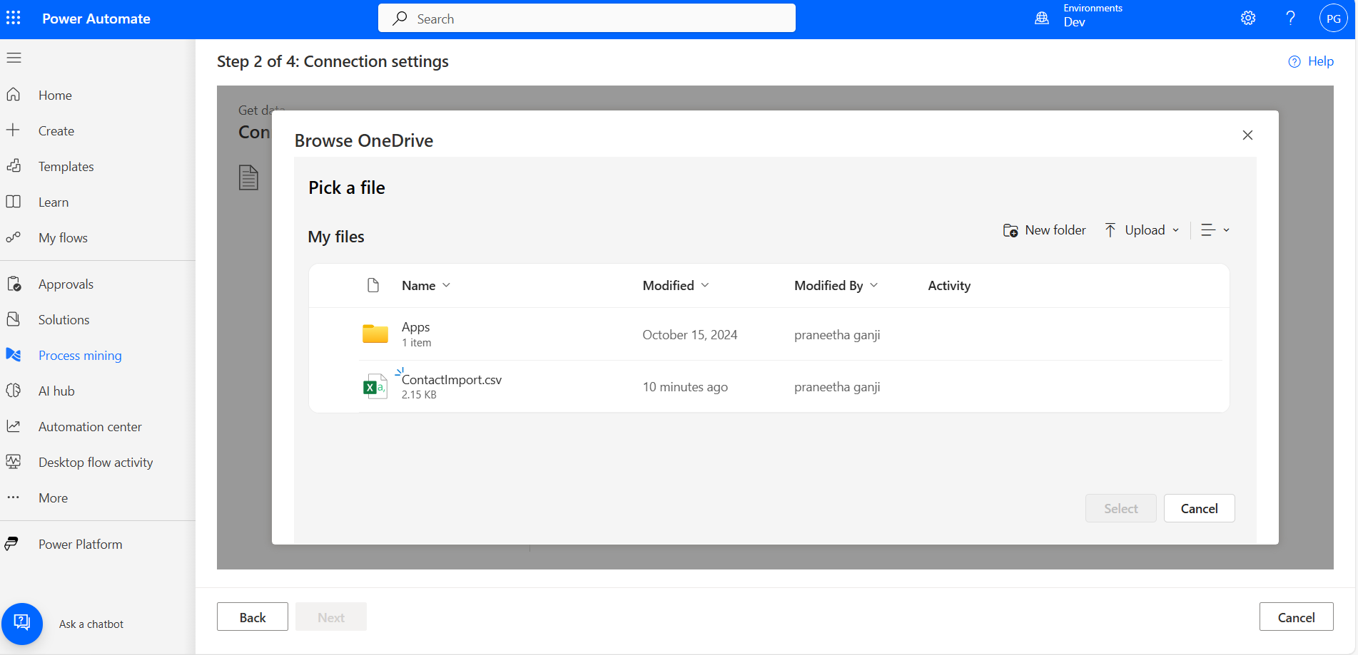Click the ContactImport.csv Excel file icon
1358x655 pixels.
pyautogui.click(x=375, y=386)
